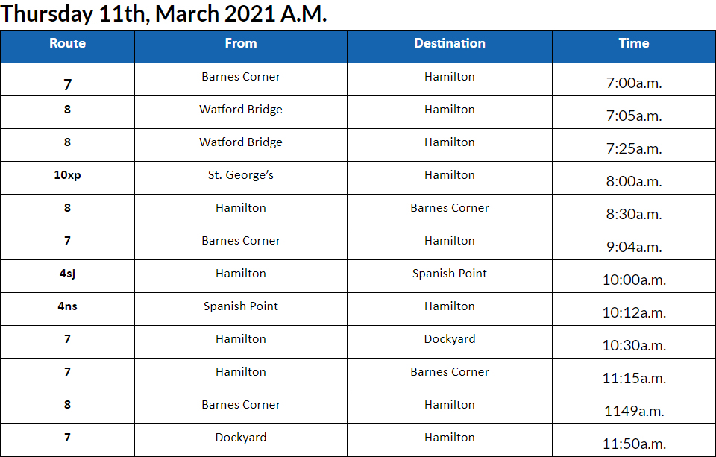Select the 10xp route cell
This screenshot has width=716, height=457.
click(x=67, y=175)
